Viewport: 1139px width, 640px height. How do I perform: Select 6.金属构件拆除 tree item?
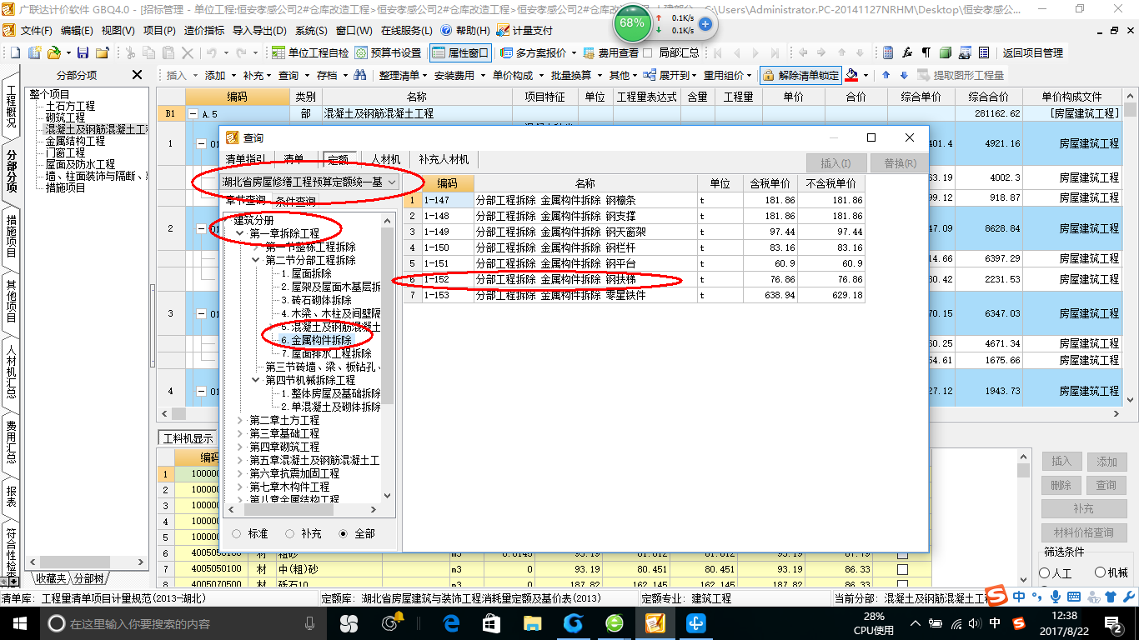click(316, 341)
